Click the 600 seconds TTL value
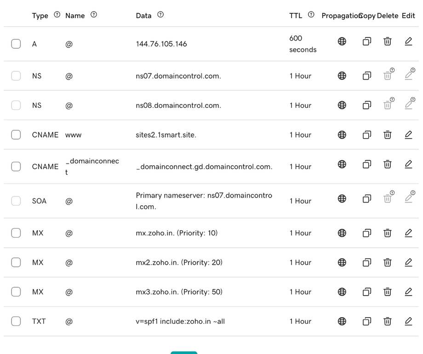This screenshot has height=354, width=423. 303,44
